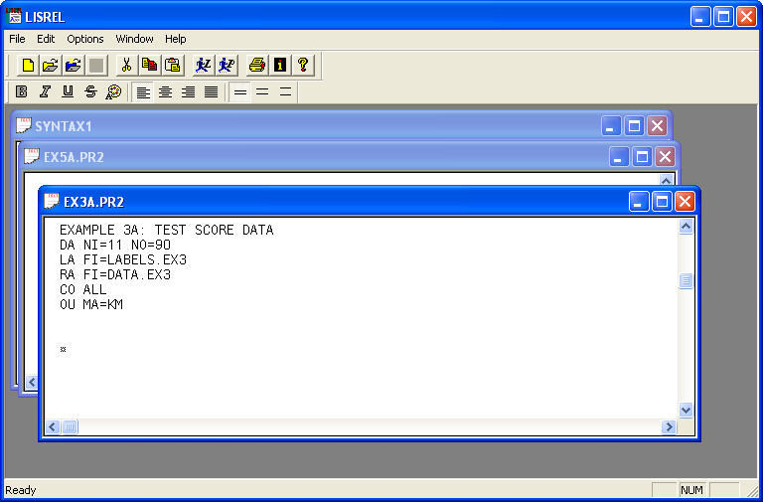Click horizontal scroll right arrow in EX3A.PR2
This screenshot has height=502, width=763.
669,427
